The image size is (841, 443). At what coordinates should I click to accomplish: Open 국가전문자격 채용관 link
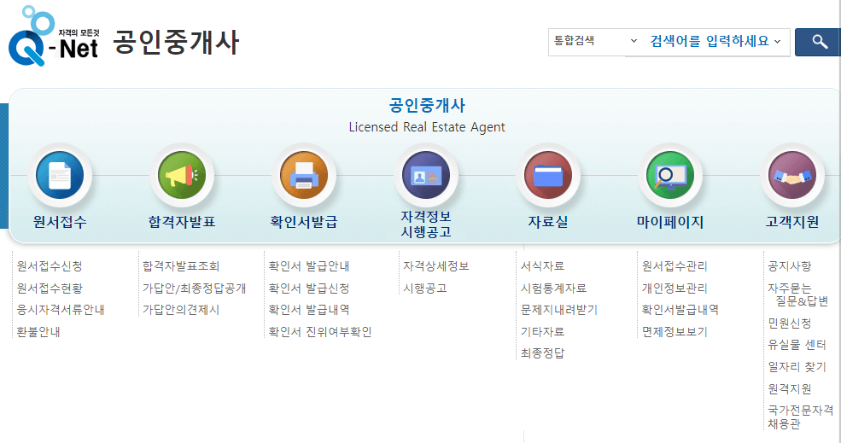[801, 417]
